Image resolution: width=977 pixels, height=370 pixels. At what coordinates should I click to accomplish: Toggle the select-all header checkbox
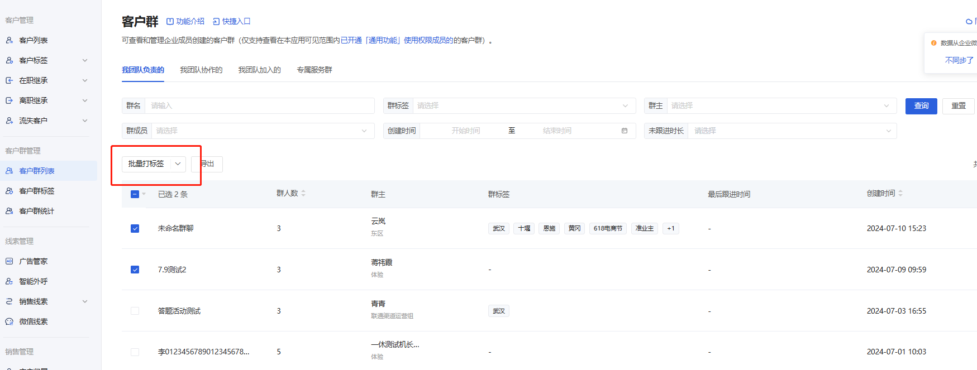click(135, 194)
